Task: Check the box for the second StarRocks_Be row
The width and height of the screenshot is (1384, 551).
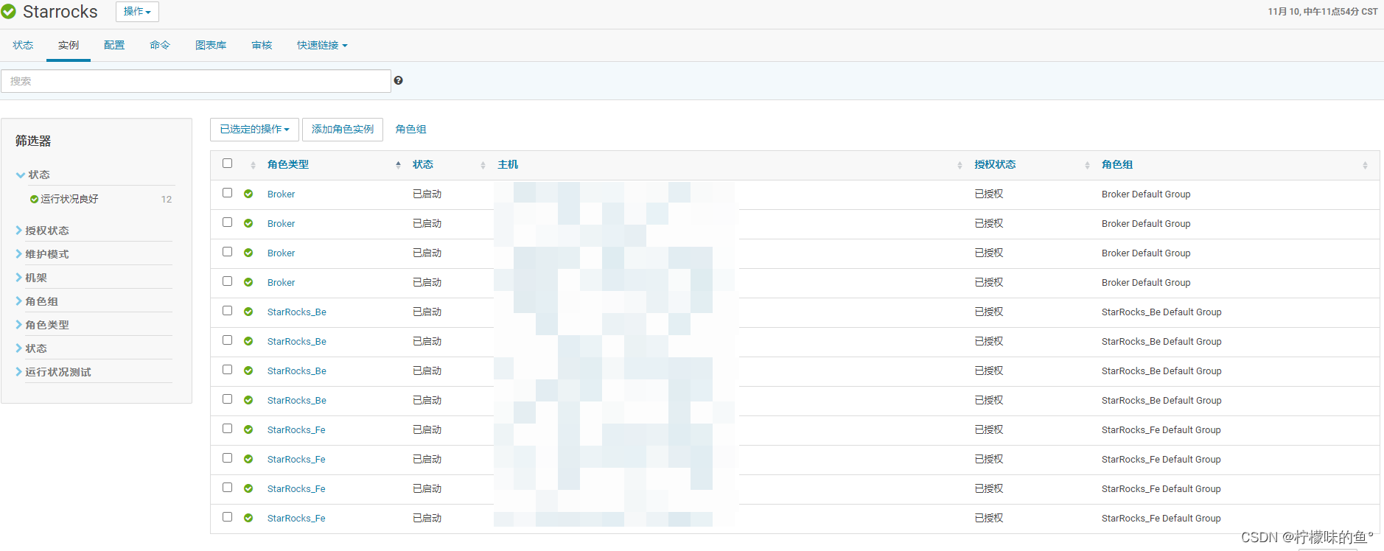Action: [227, 340]
